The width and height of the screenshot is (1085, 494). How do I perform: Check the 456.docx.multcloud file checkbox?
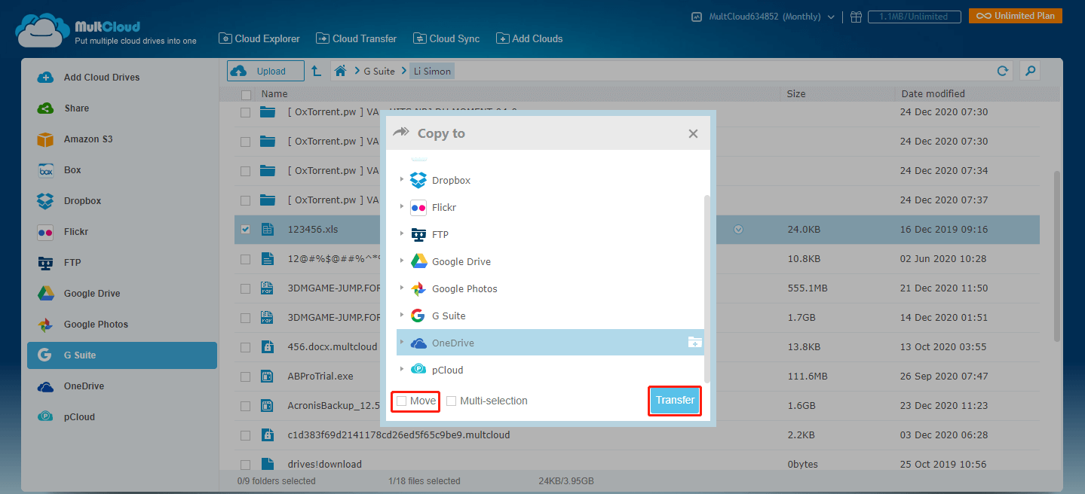(246, 347)
